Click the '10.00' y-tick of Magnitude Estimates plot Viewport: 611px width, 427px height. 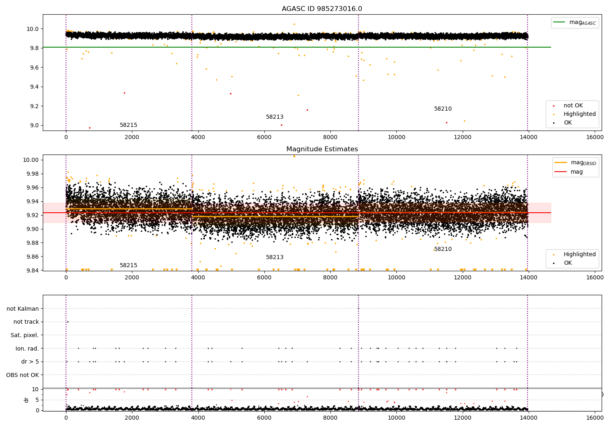(x=32, y=160)
